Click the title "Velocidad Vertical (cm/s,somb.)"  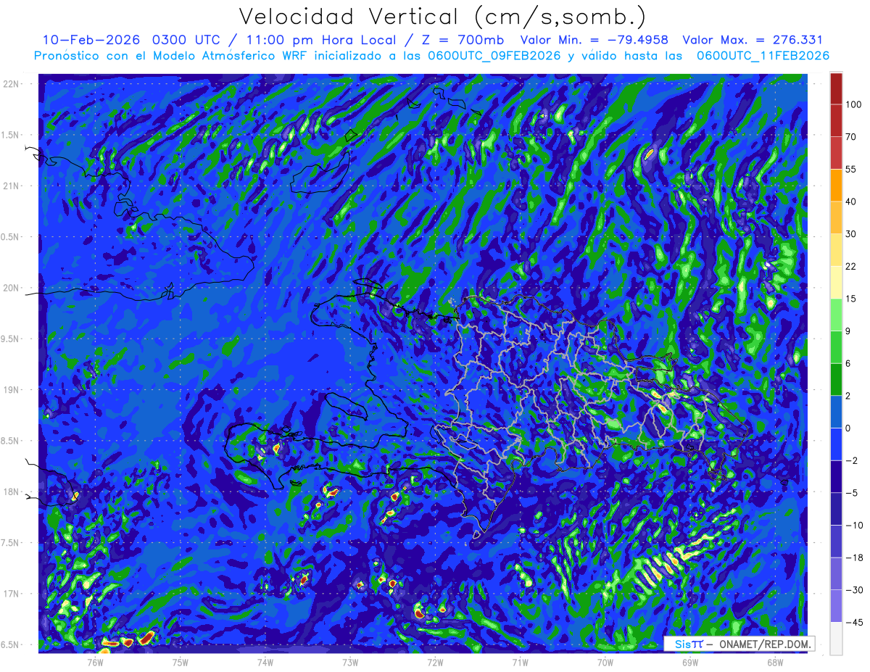442,17
